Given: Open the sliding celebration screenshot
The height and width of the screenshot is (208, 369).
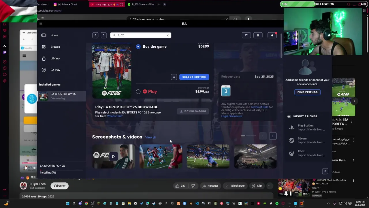Looking at the screenshot, I should point(208,156).
